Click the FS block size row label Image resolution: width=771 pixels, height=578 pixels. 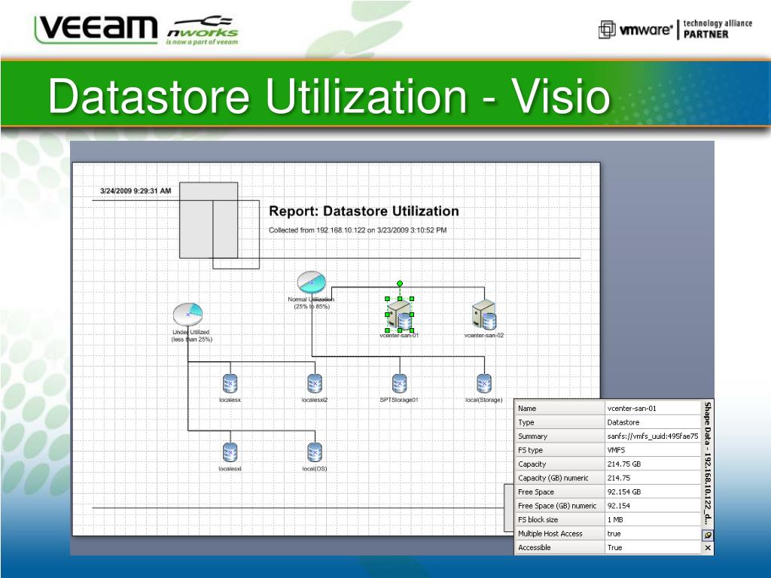click(x=559, y=519)
